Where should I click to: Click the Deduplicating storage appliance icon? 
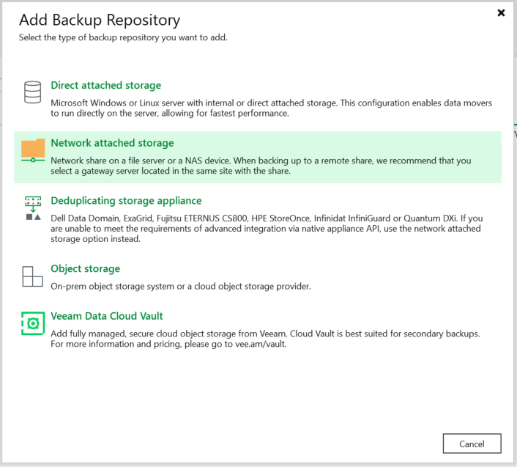point(33,208)
